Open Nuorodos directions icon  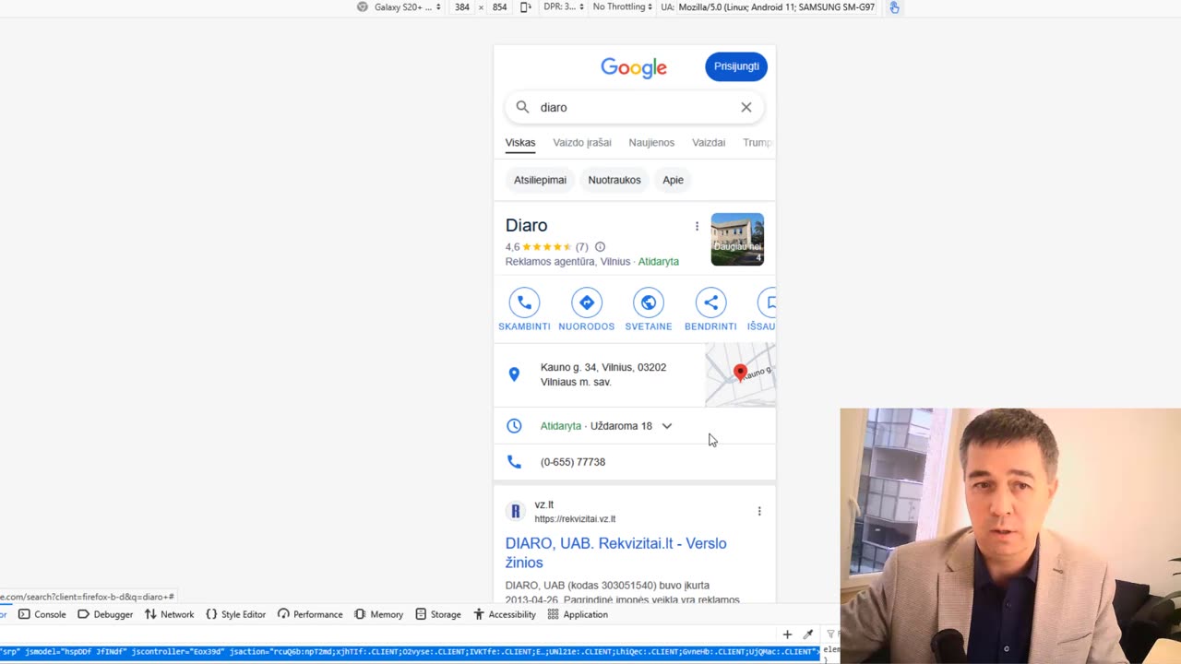pos(587,302)
